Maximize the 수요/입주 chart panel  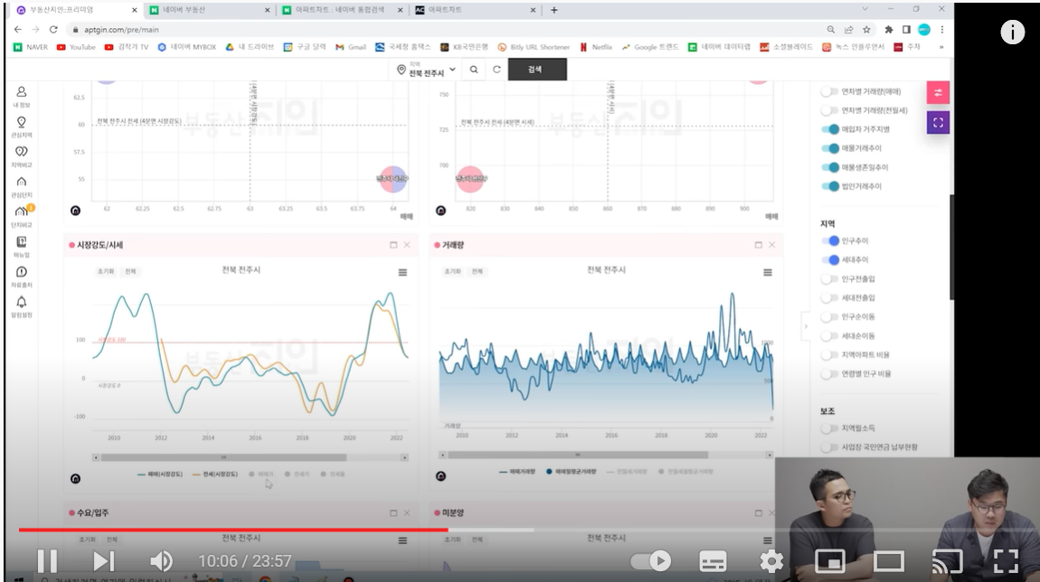[393, 513]
